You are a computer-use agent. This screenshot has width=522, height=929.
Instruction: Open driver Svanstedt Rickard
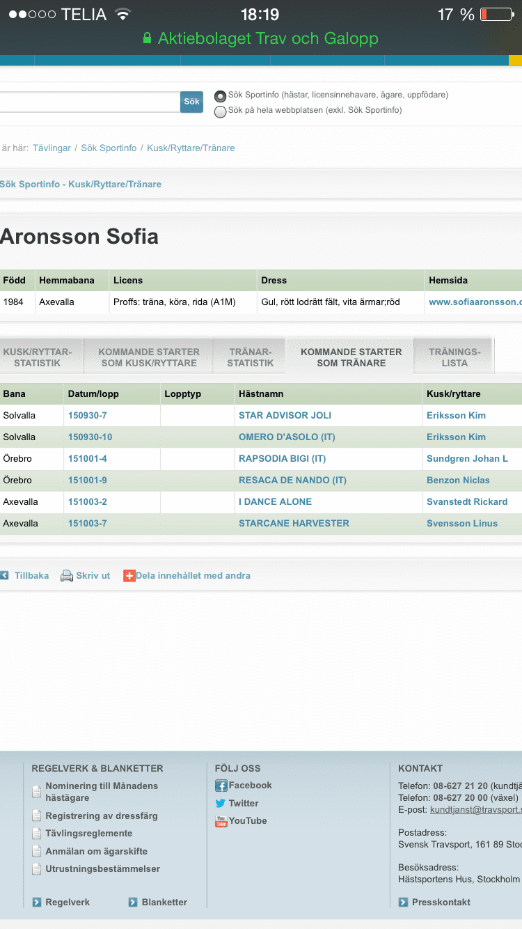[467, 502]
